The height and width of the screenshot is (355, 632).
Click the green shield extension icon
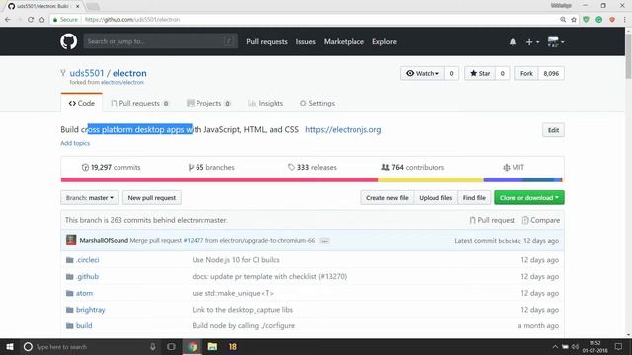coord(586,20)
